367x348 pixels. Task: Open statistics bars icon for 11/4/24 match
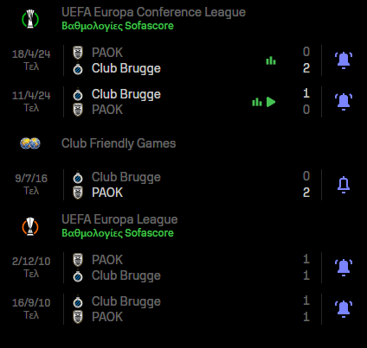point(257,102)
